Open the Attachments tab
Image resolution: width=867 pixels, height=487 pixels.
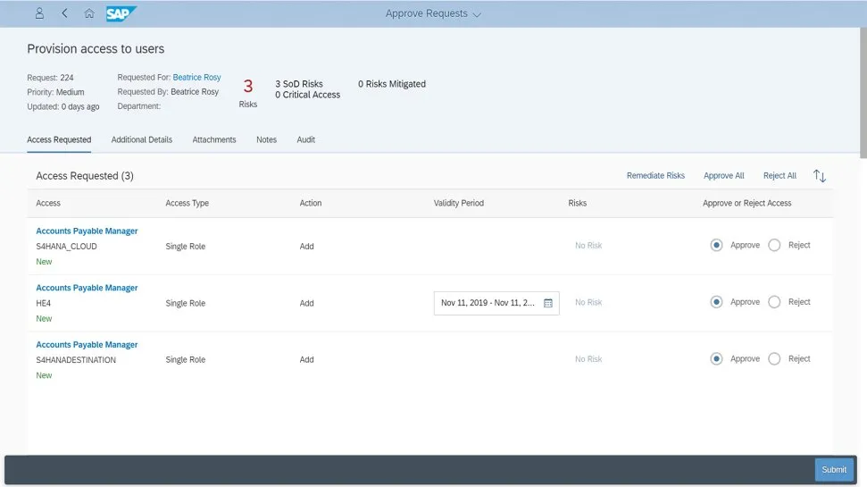point(214,140)
